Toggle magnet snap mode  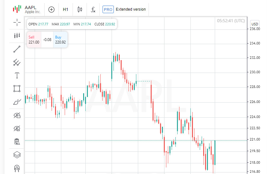(x=17, y=168)
